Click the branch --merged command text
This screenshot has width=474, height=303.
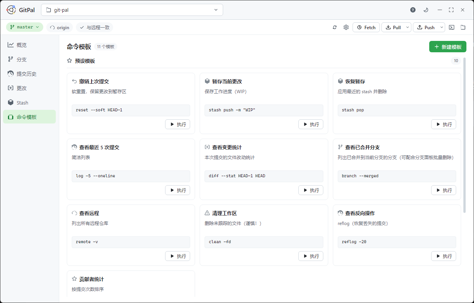coord(360,176)
